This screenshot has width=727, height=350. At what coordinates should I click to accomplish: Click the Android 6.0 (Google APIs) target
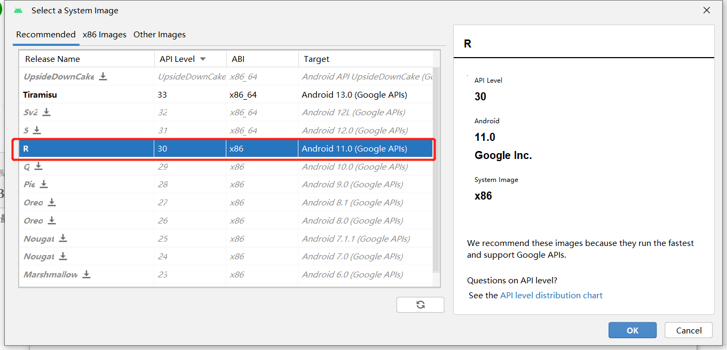(x=352, y=274)
